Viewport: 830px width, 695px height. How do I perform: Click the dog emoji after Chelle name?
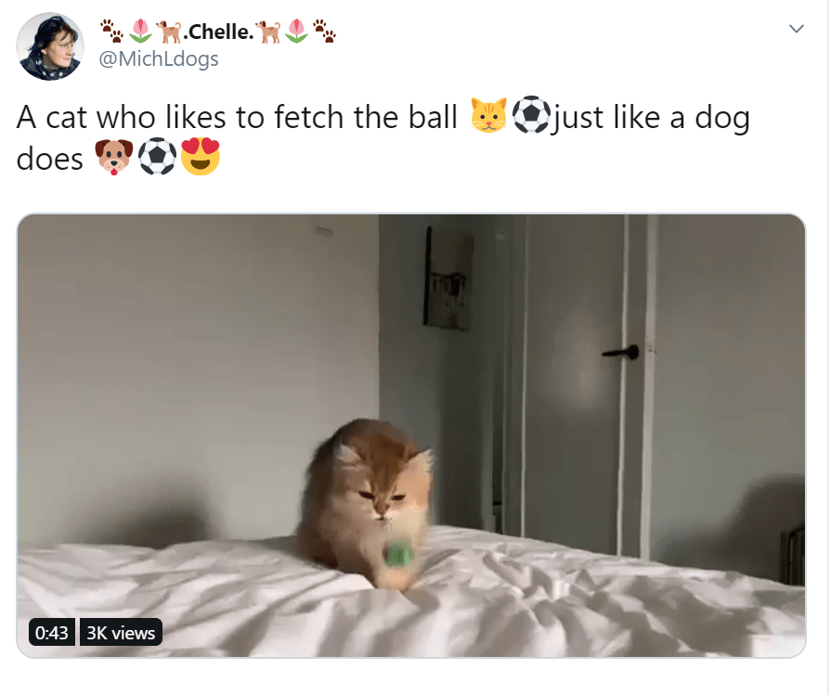click(x=267, y=32)
